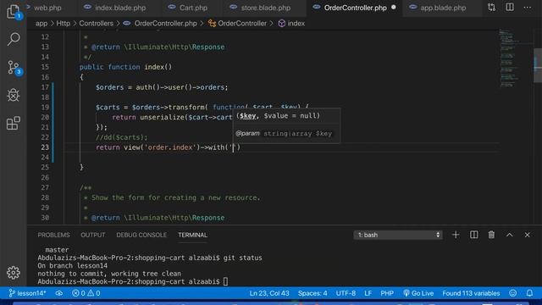
Task: Open the feedback smiley in status bar
Action: tap(513, 293)
